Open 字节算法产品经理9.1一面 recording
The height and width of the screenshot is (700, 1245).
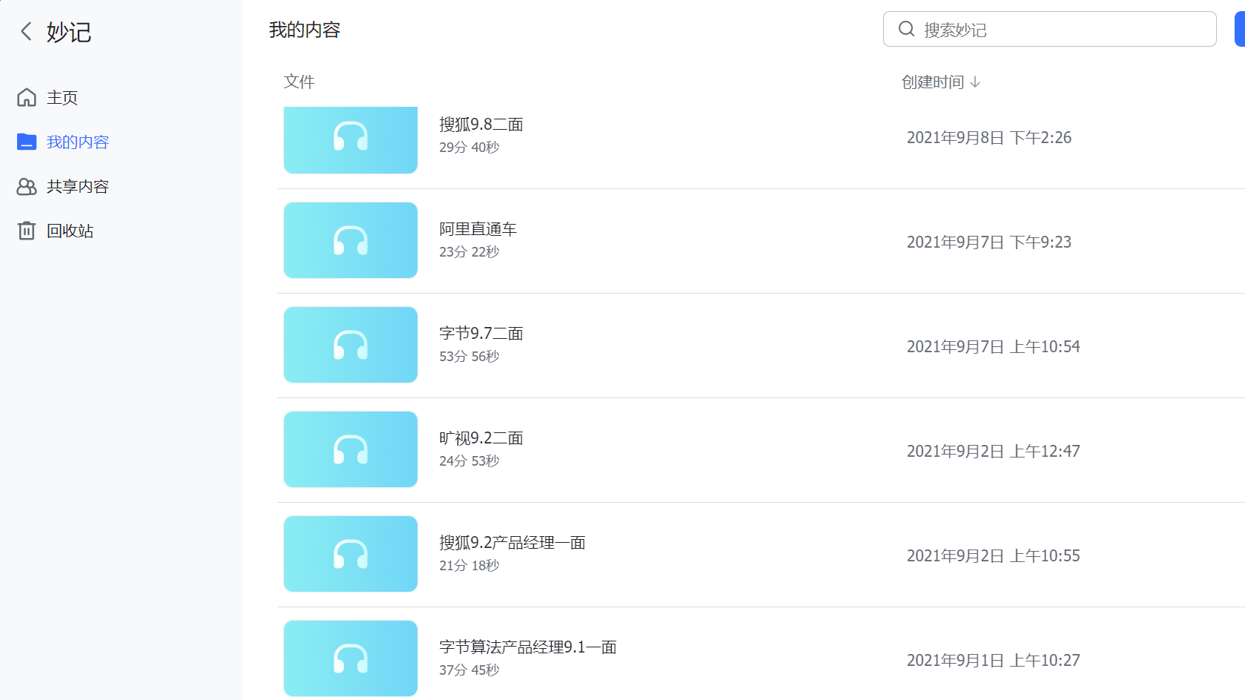(528, 647)
